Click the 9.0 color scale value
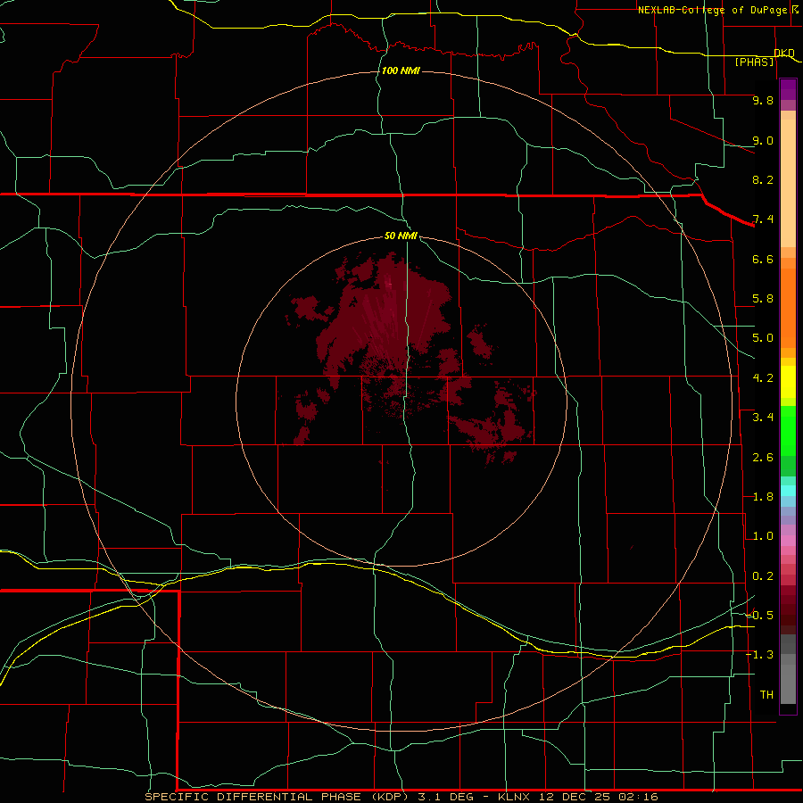803x803 pixels. coord(763,140)
